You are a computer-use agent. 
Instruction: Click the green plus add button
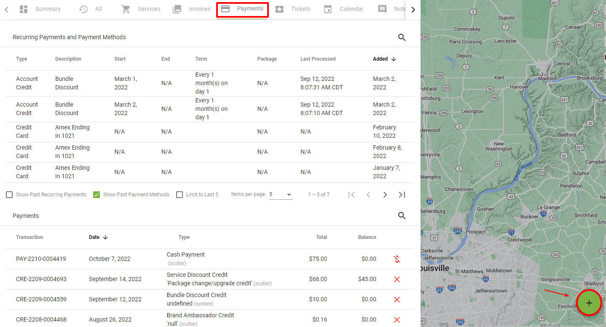(x=589, y=303)
